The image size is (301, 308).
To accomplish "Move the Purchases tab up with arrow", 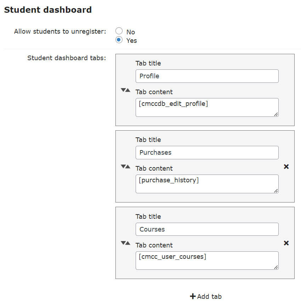I will pos(128,167).
